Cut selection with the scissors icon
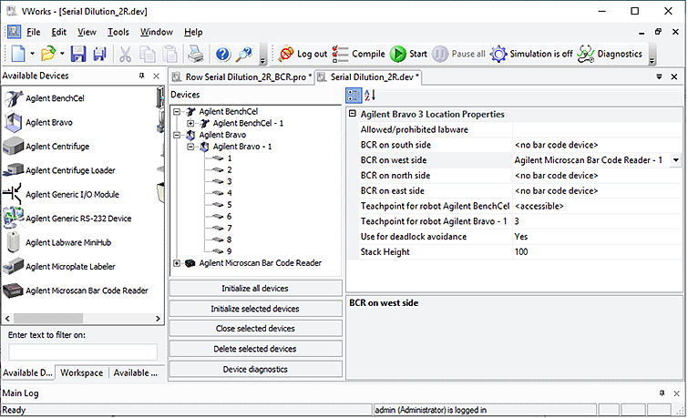688x418 pixels. pyautogui.click(x=125, y=54)
